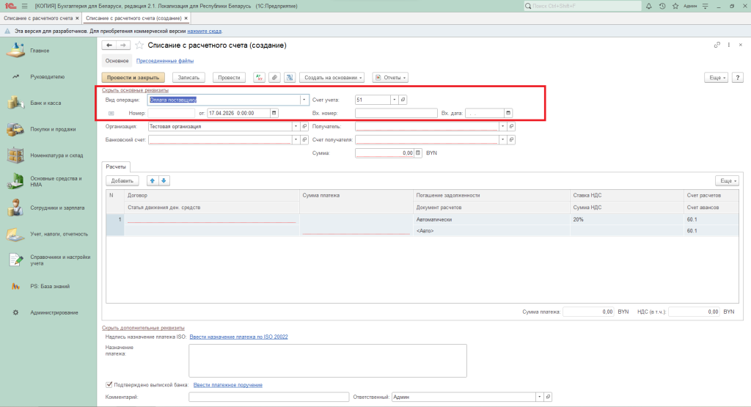Open favorites star in top bar

click(674, 6)
